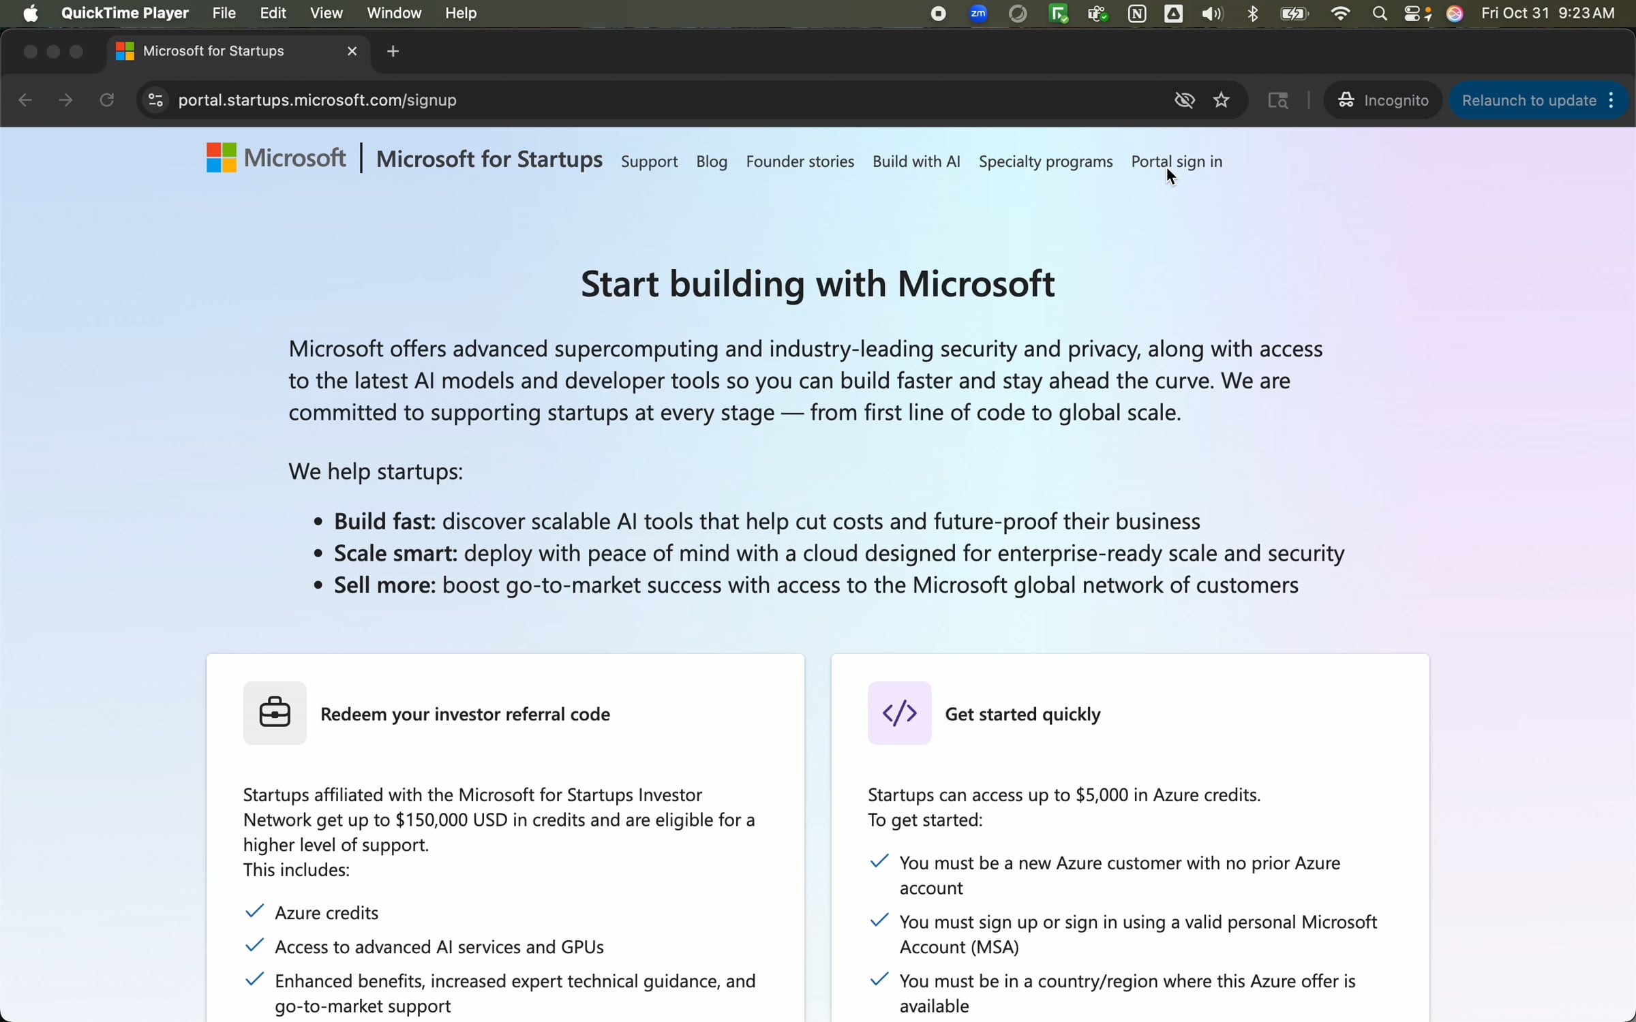
Task: Click the date and time in menu bar
Action: 1547,13
